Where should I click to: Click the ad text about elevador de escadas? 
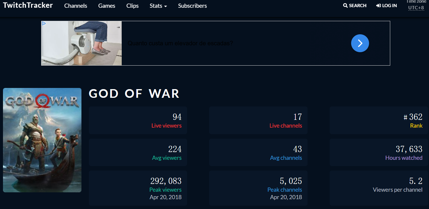(x=180, y=43)
